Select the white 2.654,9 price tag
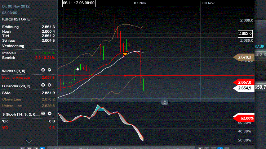 click(244, 88)
